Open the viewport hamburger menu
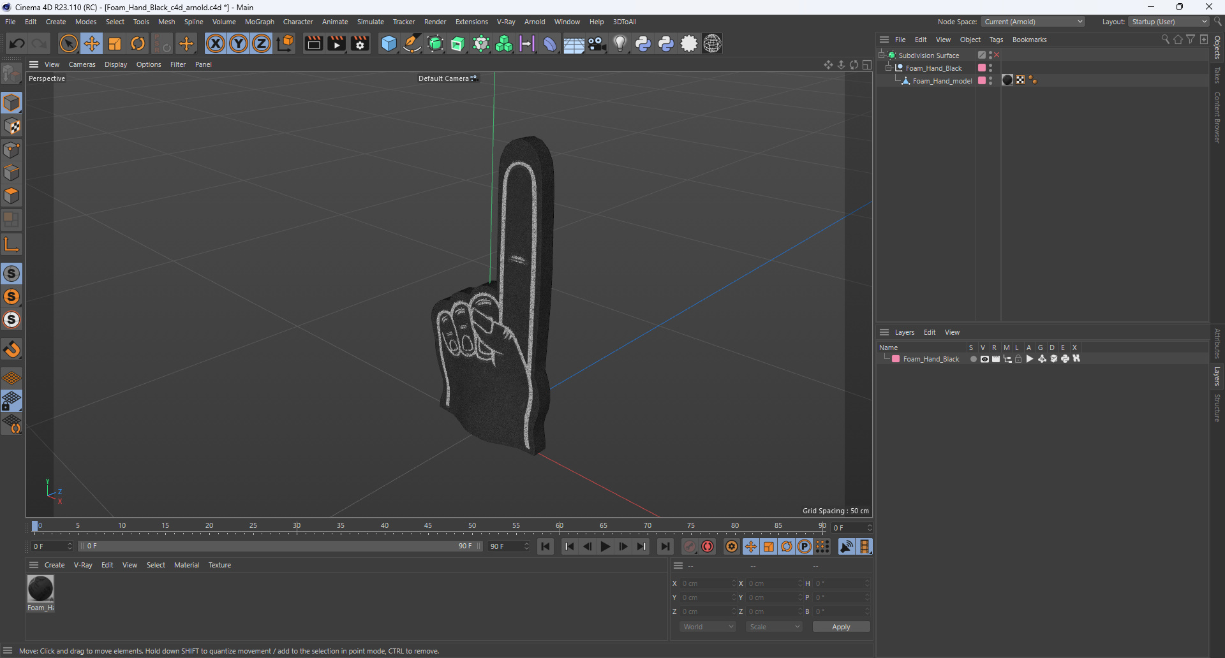 (x=34, y=64)
